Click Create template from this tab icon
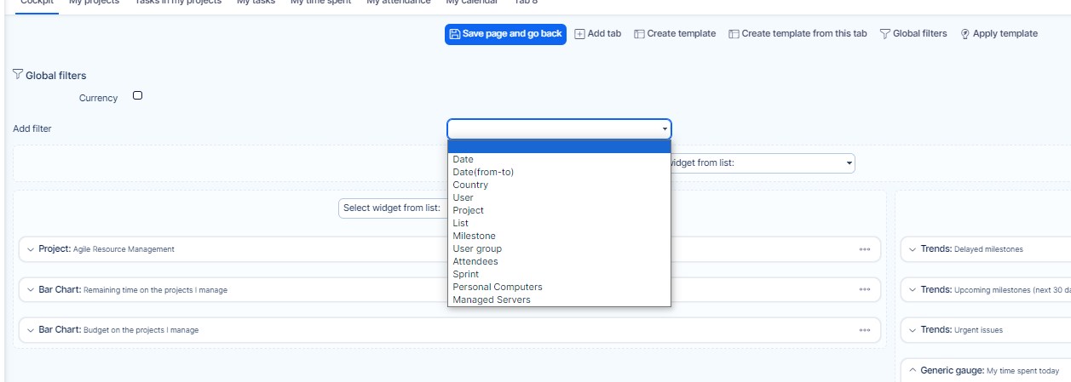The height and width of the screenshot is (382, 1071). (734, 34)
